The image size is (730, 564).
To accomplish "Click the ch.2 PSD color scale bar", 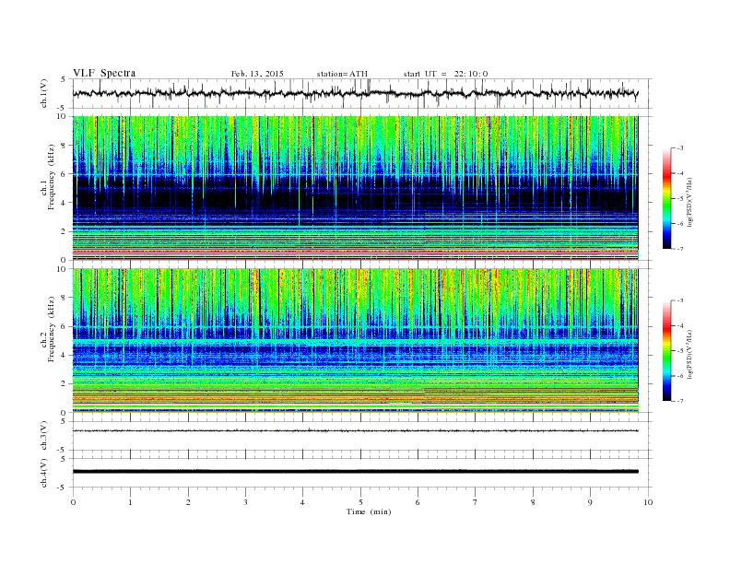I will click(x=666, y=350).
